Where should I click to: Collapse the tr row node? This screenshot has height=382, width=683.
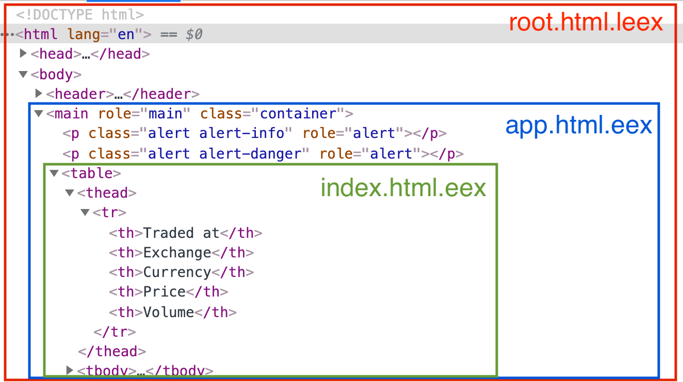coord(85,212)
